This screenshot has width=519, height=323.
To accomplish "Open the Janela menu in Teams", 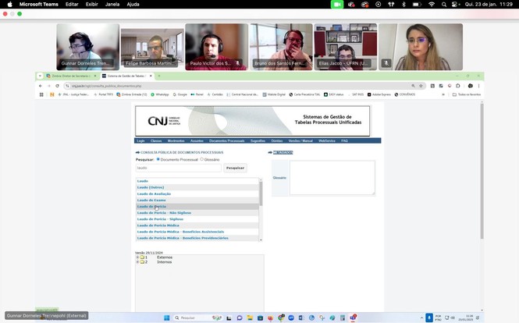I will pos(112,4).
